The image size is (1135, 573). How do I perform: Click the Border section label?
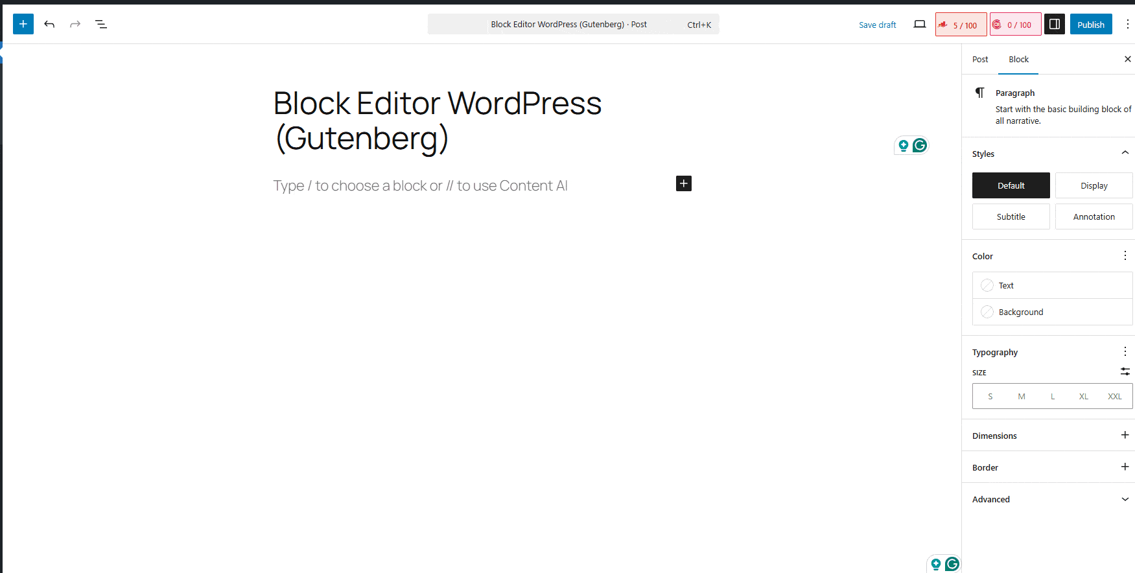(985, 467)
